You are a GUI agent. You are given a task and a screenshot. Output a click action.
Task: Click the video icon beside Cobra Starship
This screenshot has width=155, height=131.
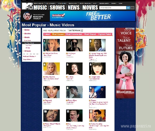90,124
